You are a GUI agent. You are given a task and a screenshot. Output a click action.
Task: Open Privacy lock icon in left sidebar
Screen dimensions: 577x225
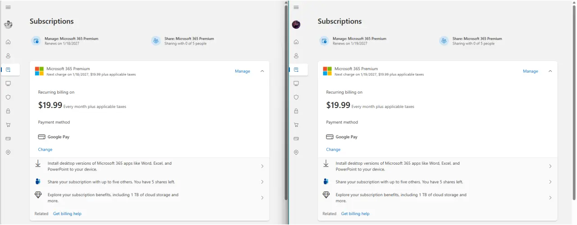8,111
